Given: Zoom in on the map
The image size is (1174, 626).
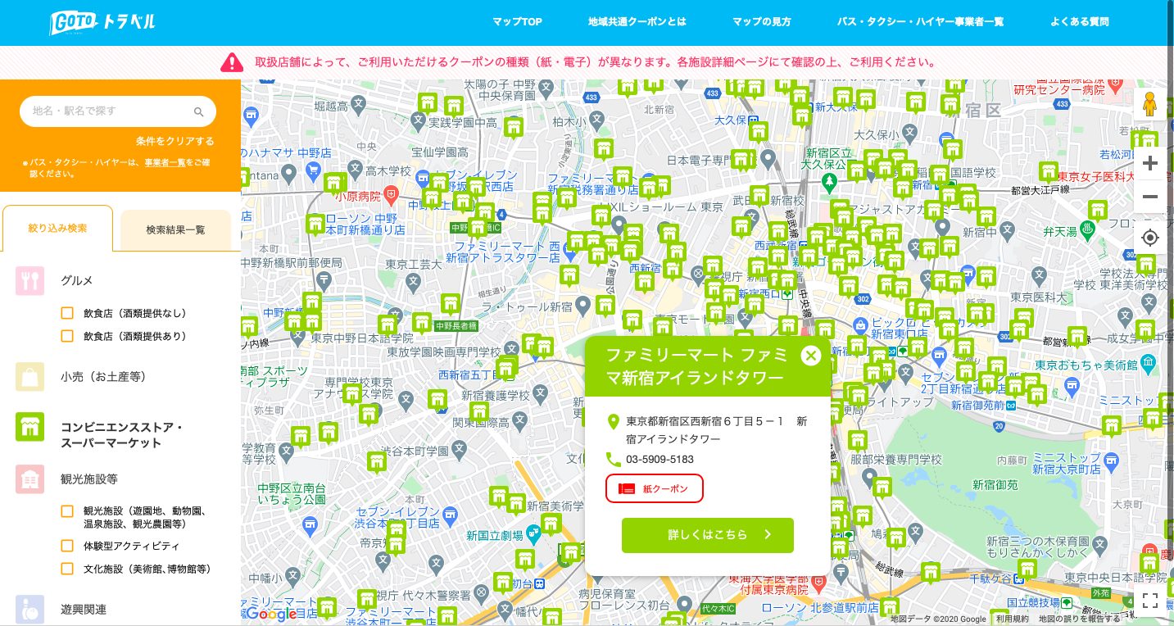Looking at the screenshot, I should [1150, 163].
